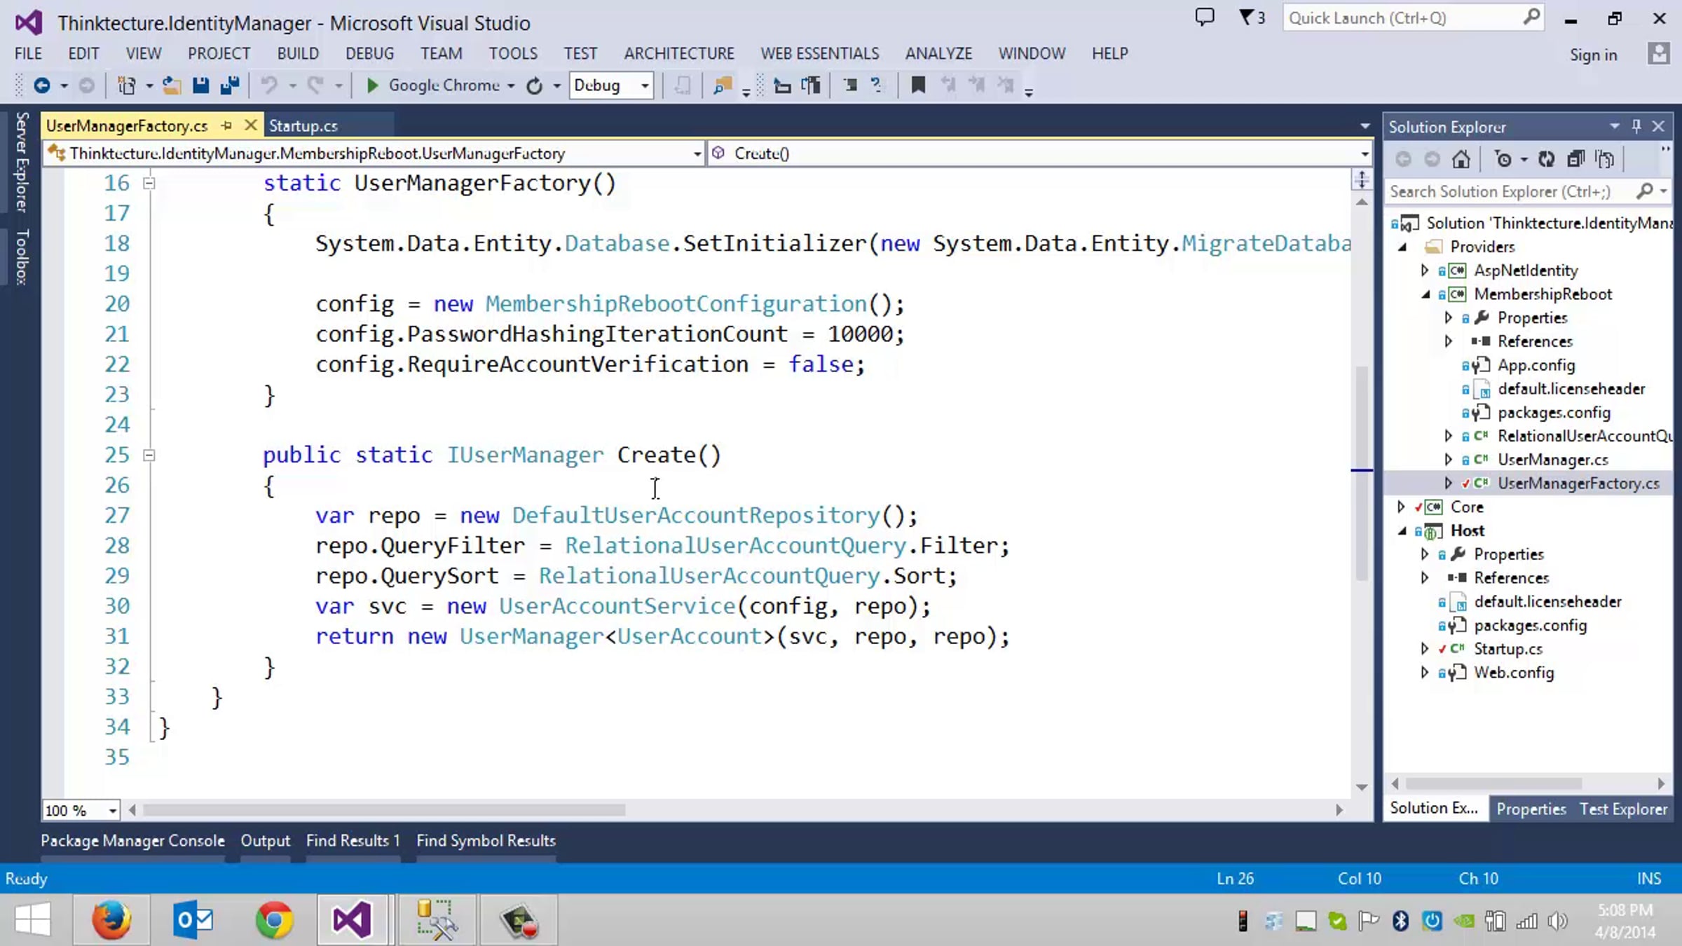Click the Home icon in Solution Explorer

pos(1461,159)
